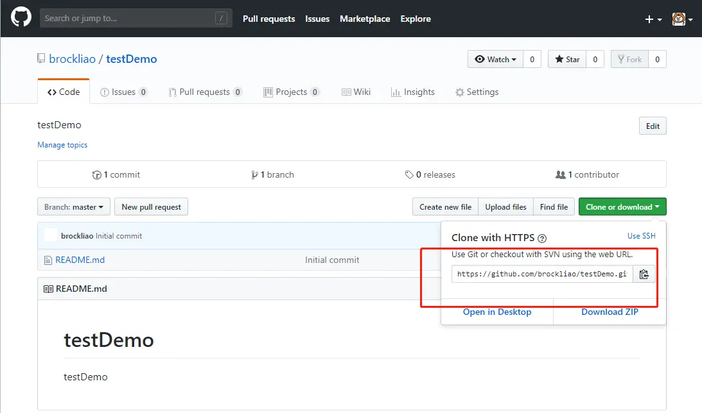Open the Watch count of 0
The image size is (702, 413).
532,59
